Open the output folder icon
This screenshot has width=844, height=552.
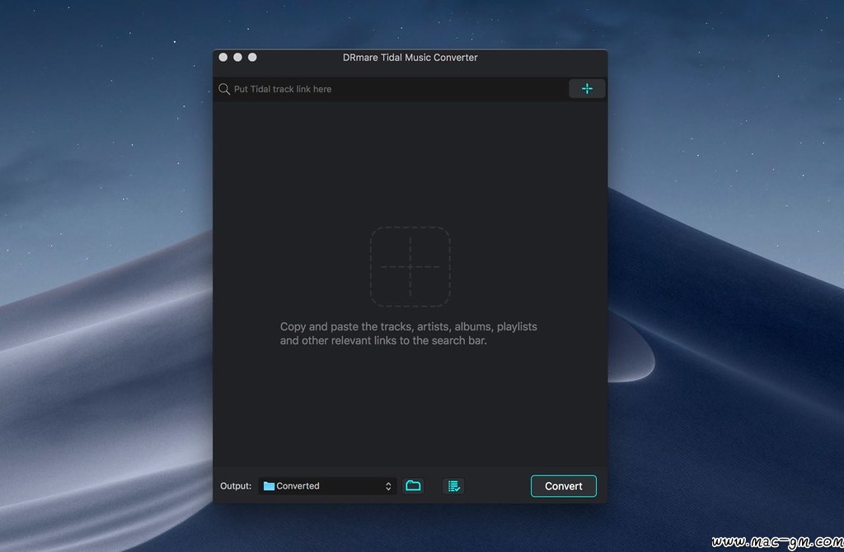point(413,486)
